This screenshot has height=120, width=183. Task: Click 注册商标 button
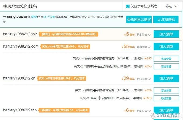(166, 19)
